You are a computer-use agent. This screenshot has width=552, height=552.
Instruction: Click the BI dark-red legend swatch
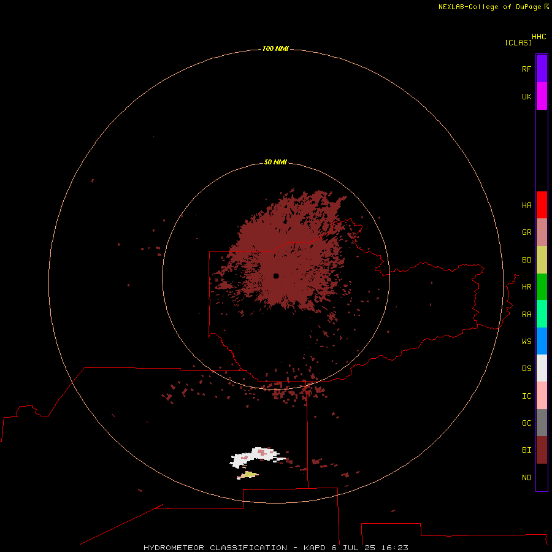coord(542,450)
